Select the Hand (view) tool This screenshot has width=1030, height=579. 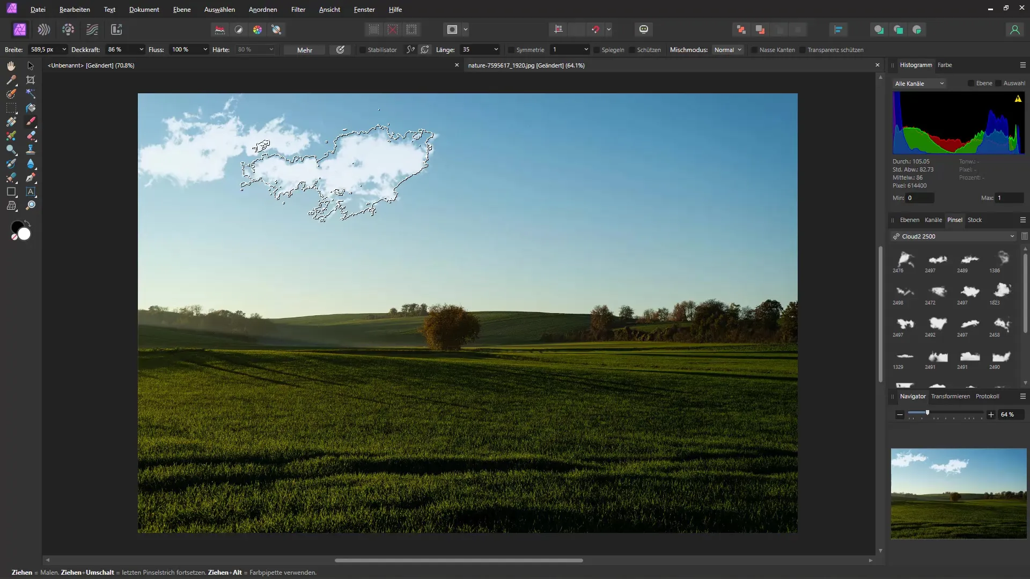pos(11,65)
